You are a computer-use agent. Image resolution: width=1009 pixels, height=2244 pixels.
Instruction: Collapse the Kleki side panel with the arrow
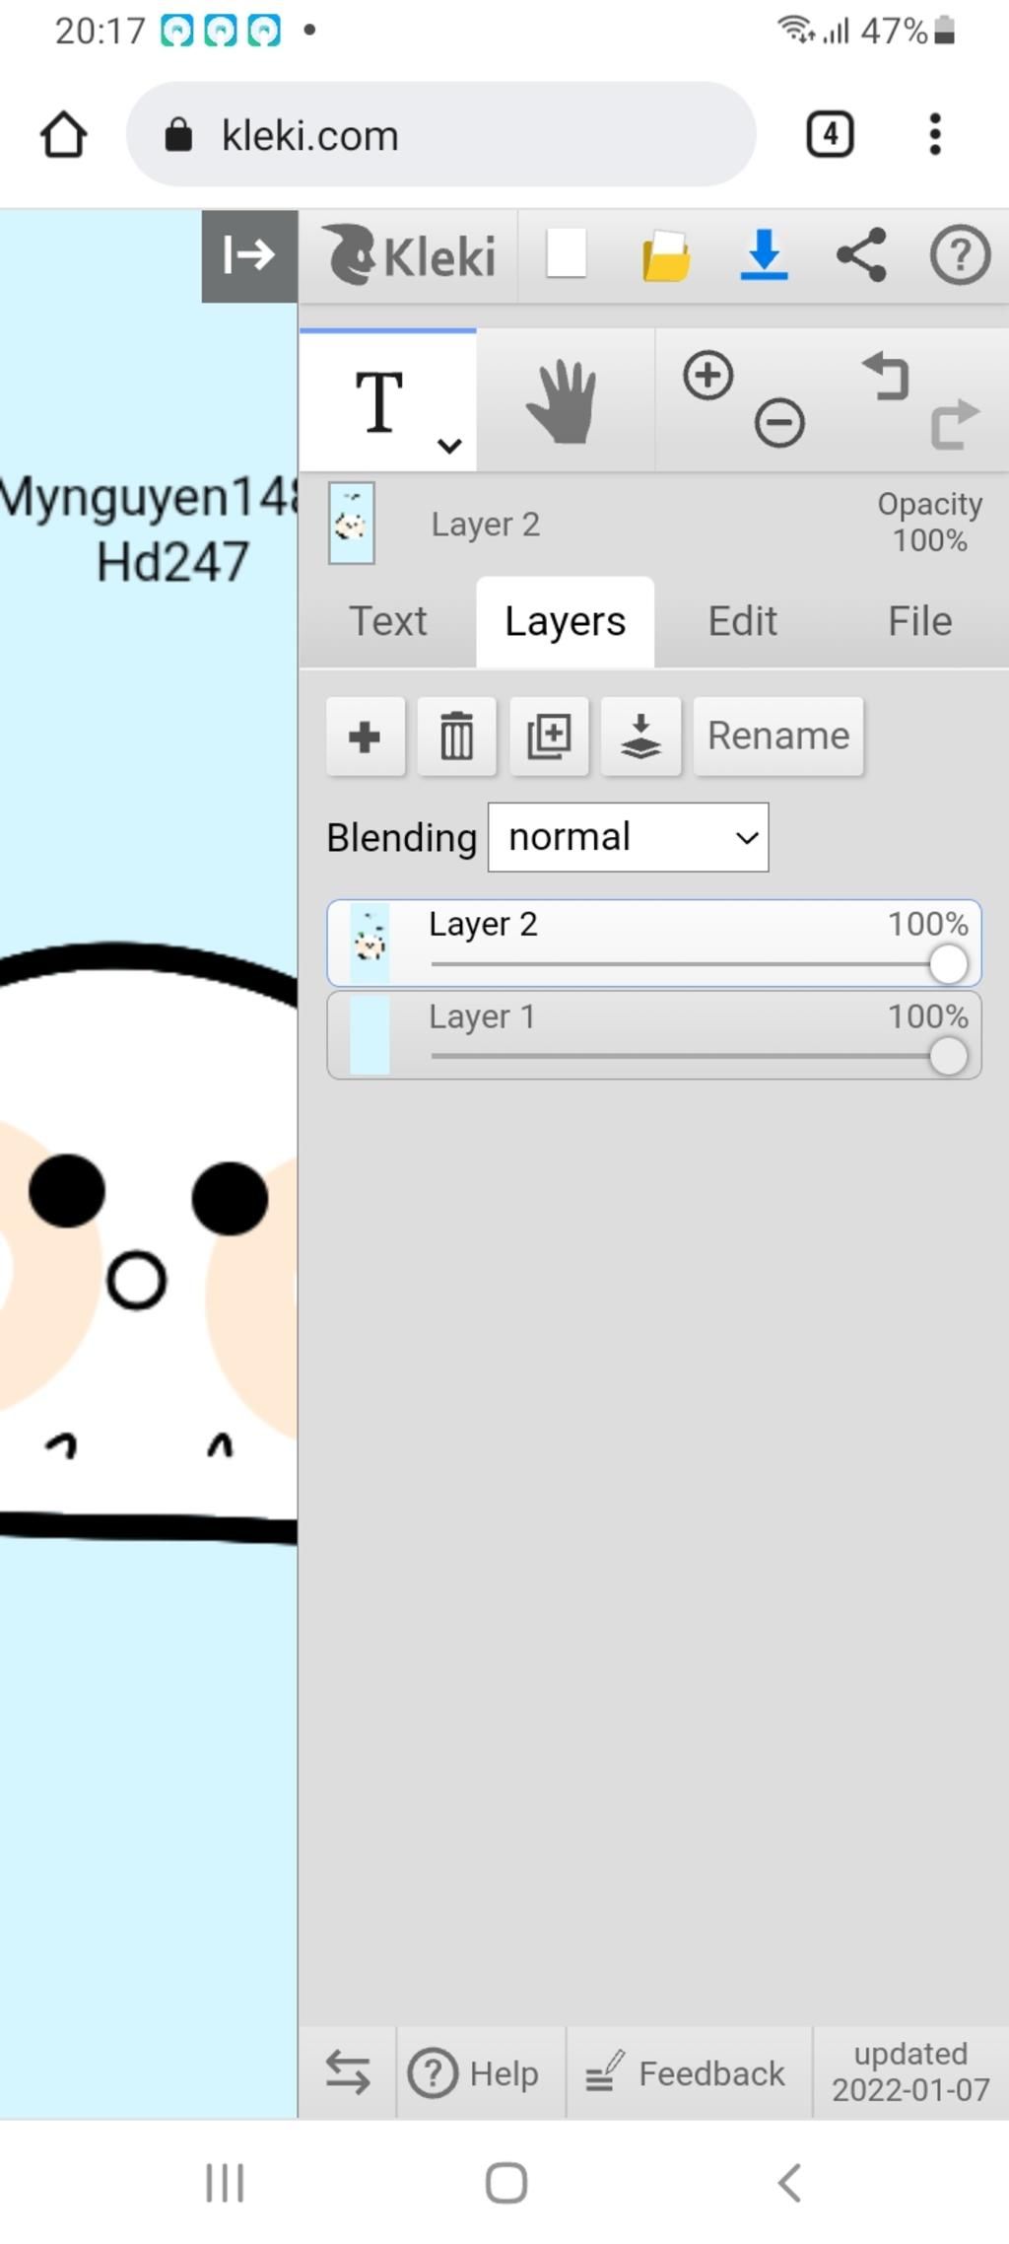(249, 255)
